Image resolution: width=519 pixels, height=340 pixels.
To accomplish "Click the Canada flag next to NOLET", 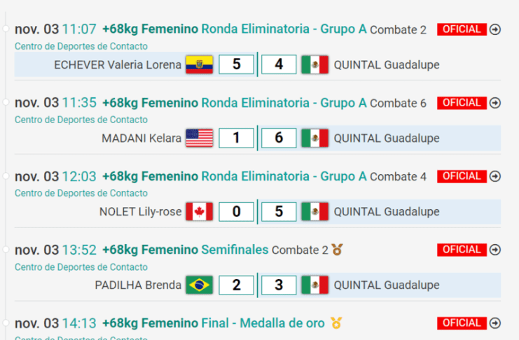I will point(199,212).
